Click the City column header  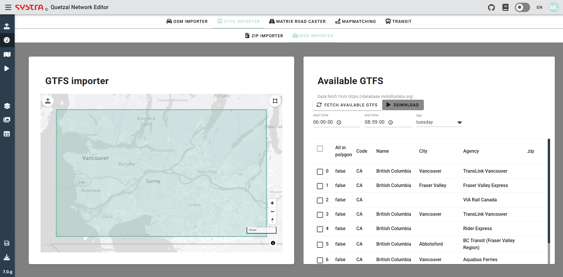[423, 151]
